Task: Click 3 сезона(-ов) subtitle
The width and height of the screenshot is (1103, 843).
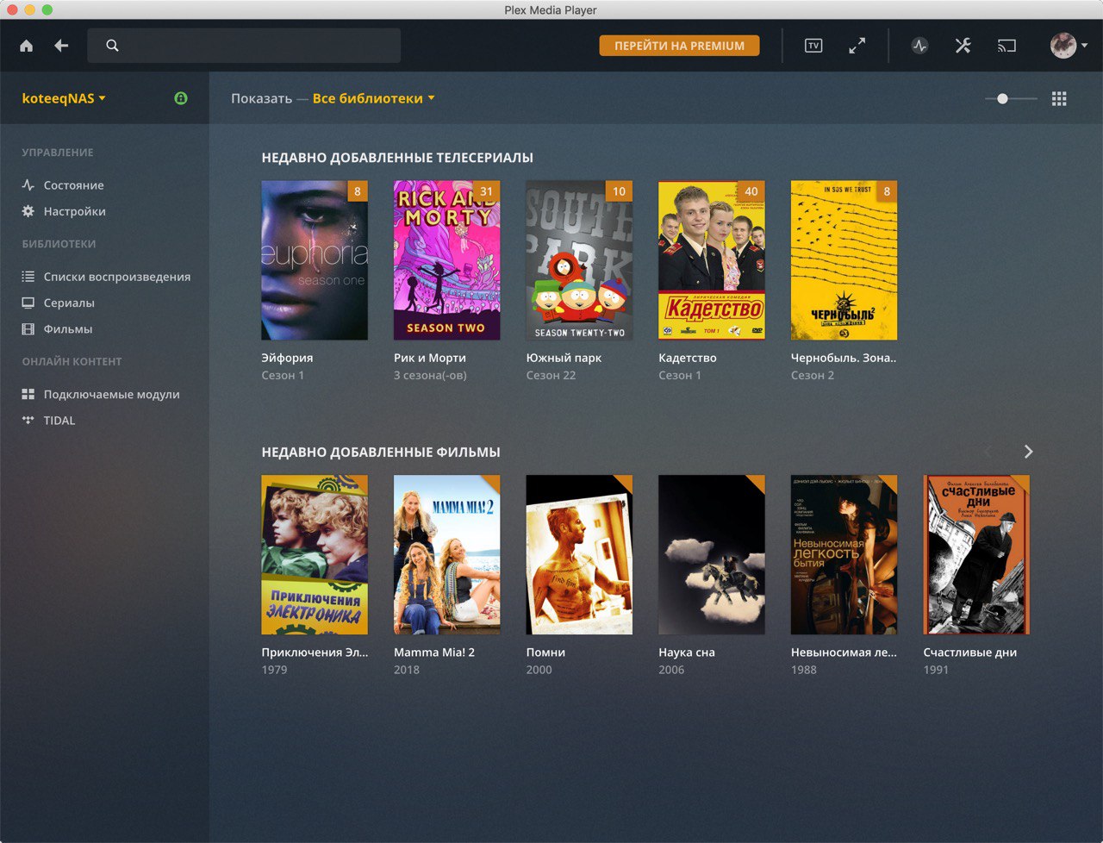Action: [430, 375]
